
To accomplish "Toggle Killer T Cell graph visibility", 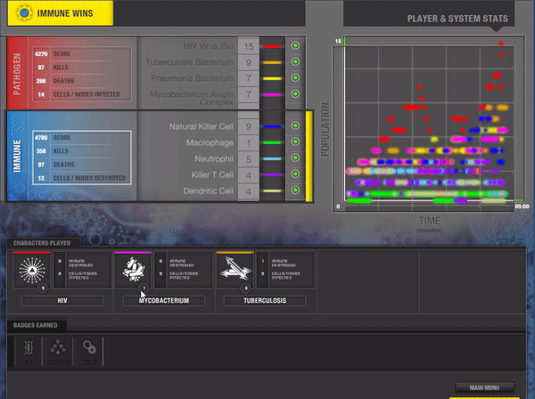I will click(x=295, y=174).
